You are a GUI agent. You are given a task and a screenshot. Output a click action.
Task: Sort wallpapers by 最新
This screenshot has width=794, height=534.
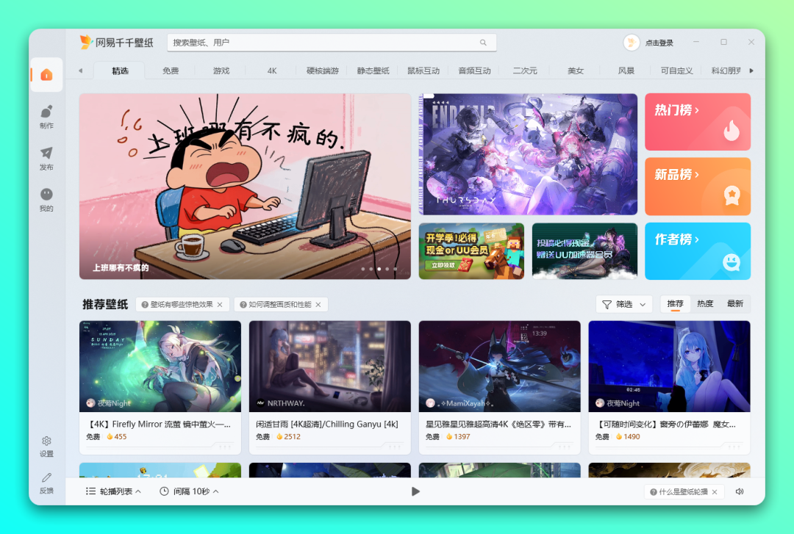click(735, 303)
